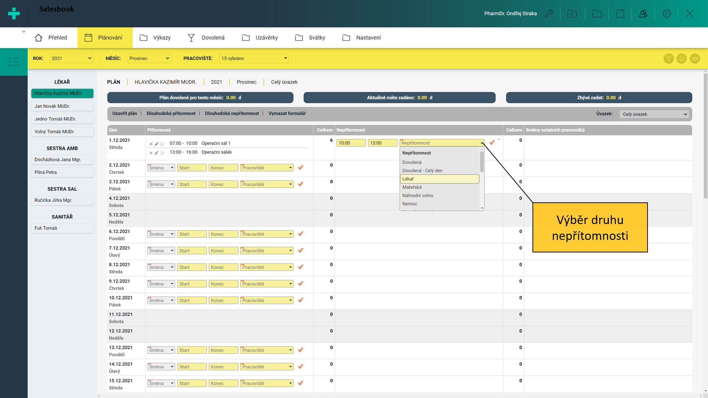Expand the Pracoviště 15 vybráno dropdown

point(254,58)
